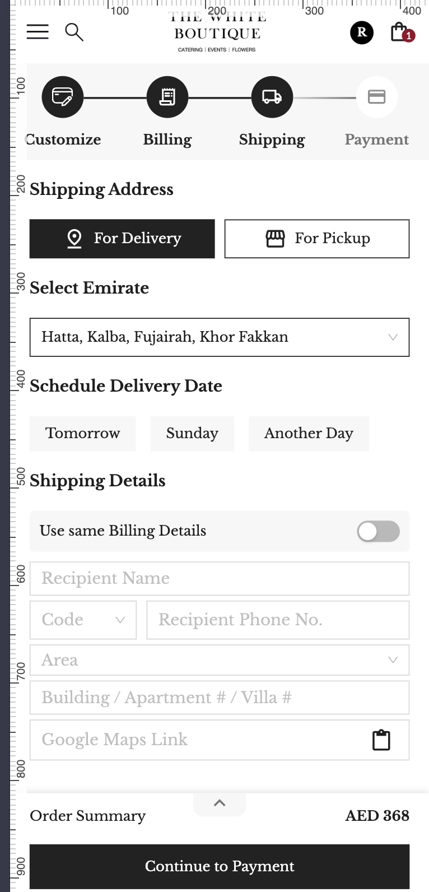Viewport: 429px width, 892px height.
Task: Open the user profile R avatar
Action: tap(362, 32)
